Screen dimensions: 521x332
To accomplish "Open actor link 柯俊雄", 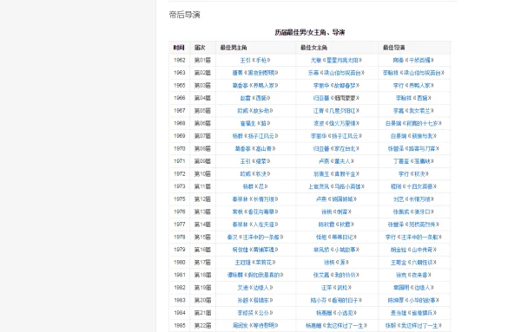I will pyautogui.click(x=241, y=250).
